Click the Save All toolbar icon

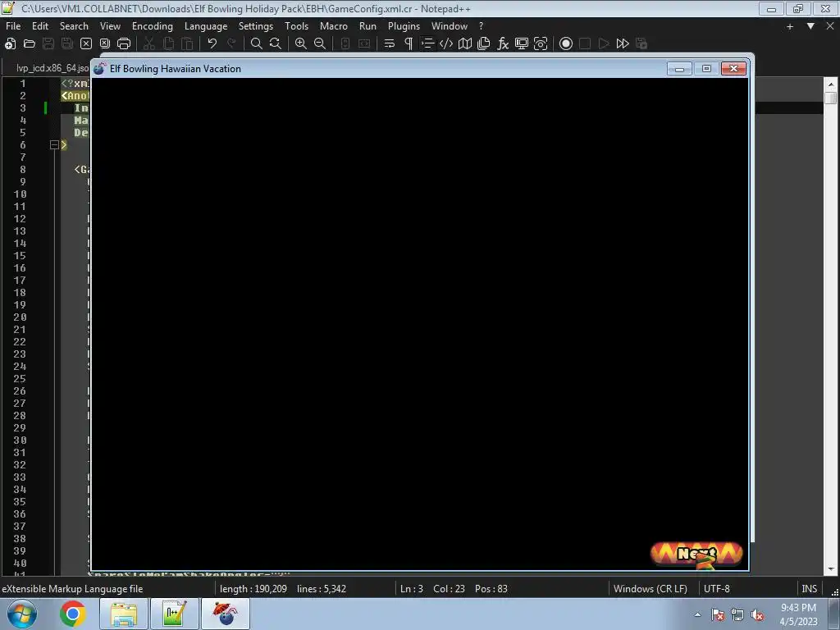[x=67, y=44]
